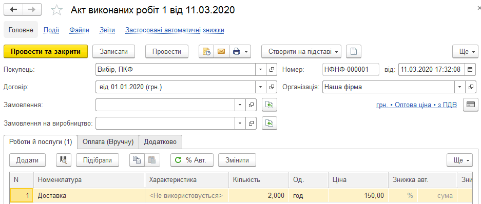Viewport: 481px width, 204px height.
Task: Click the date field 11.03.2020 17:32:08
Action: [432, 70]
